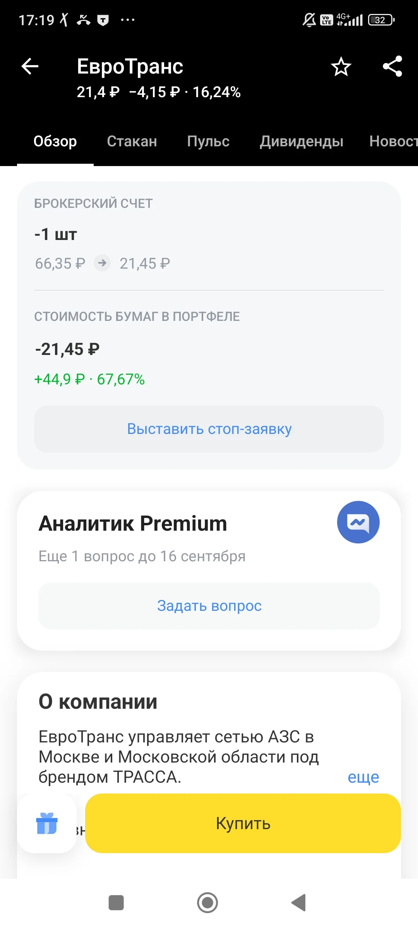This screenshot has width=418, height=929.
Task: Tap the share icon in header
Action: [392, 66]
